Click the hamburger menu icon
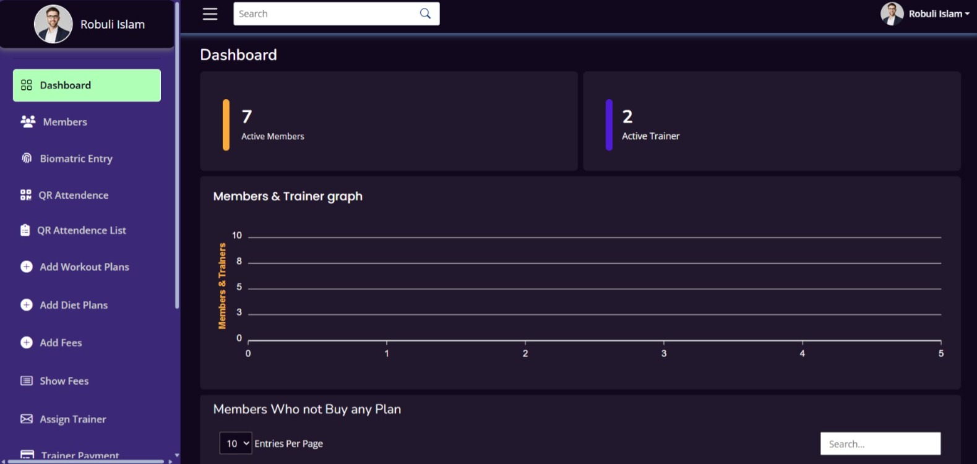 coord(210,14)
